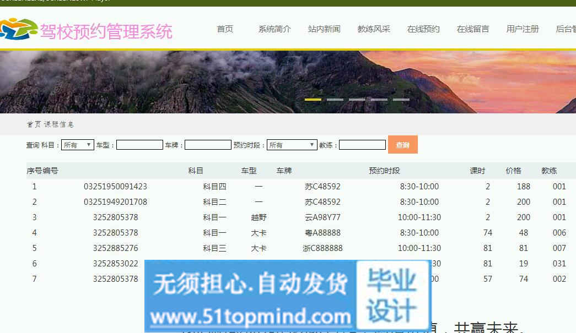
Task: Focus the 车牌 search input field
Action: 208,145
